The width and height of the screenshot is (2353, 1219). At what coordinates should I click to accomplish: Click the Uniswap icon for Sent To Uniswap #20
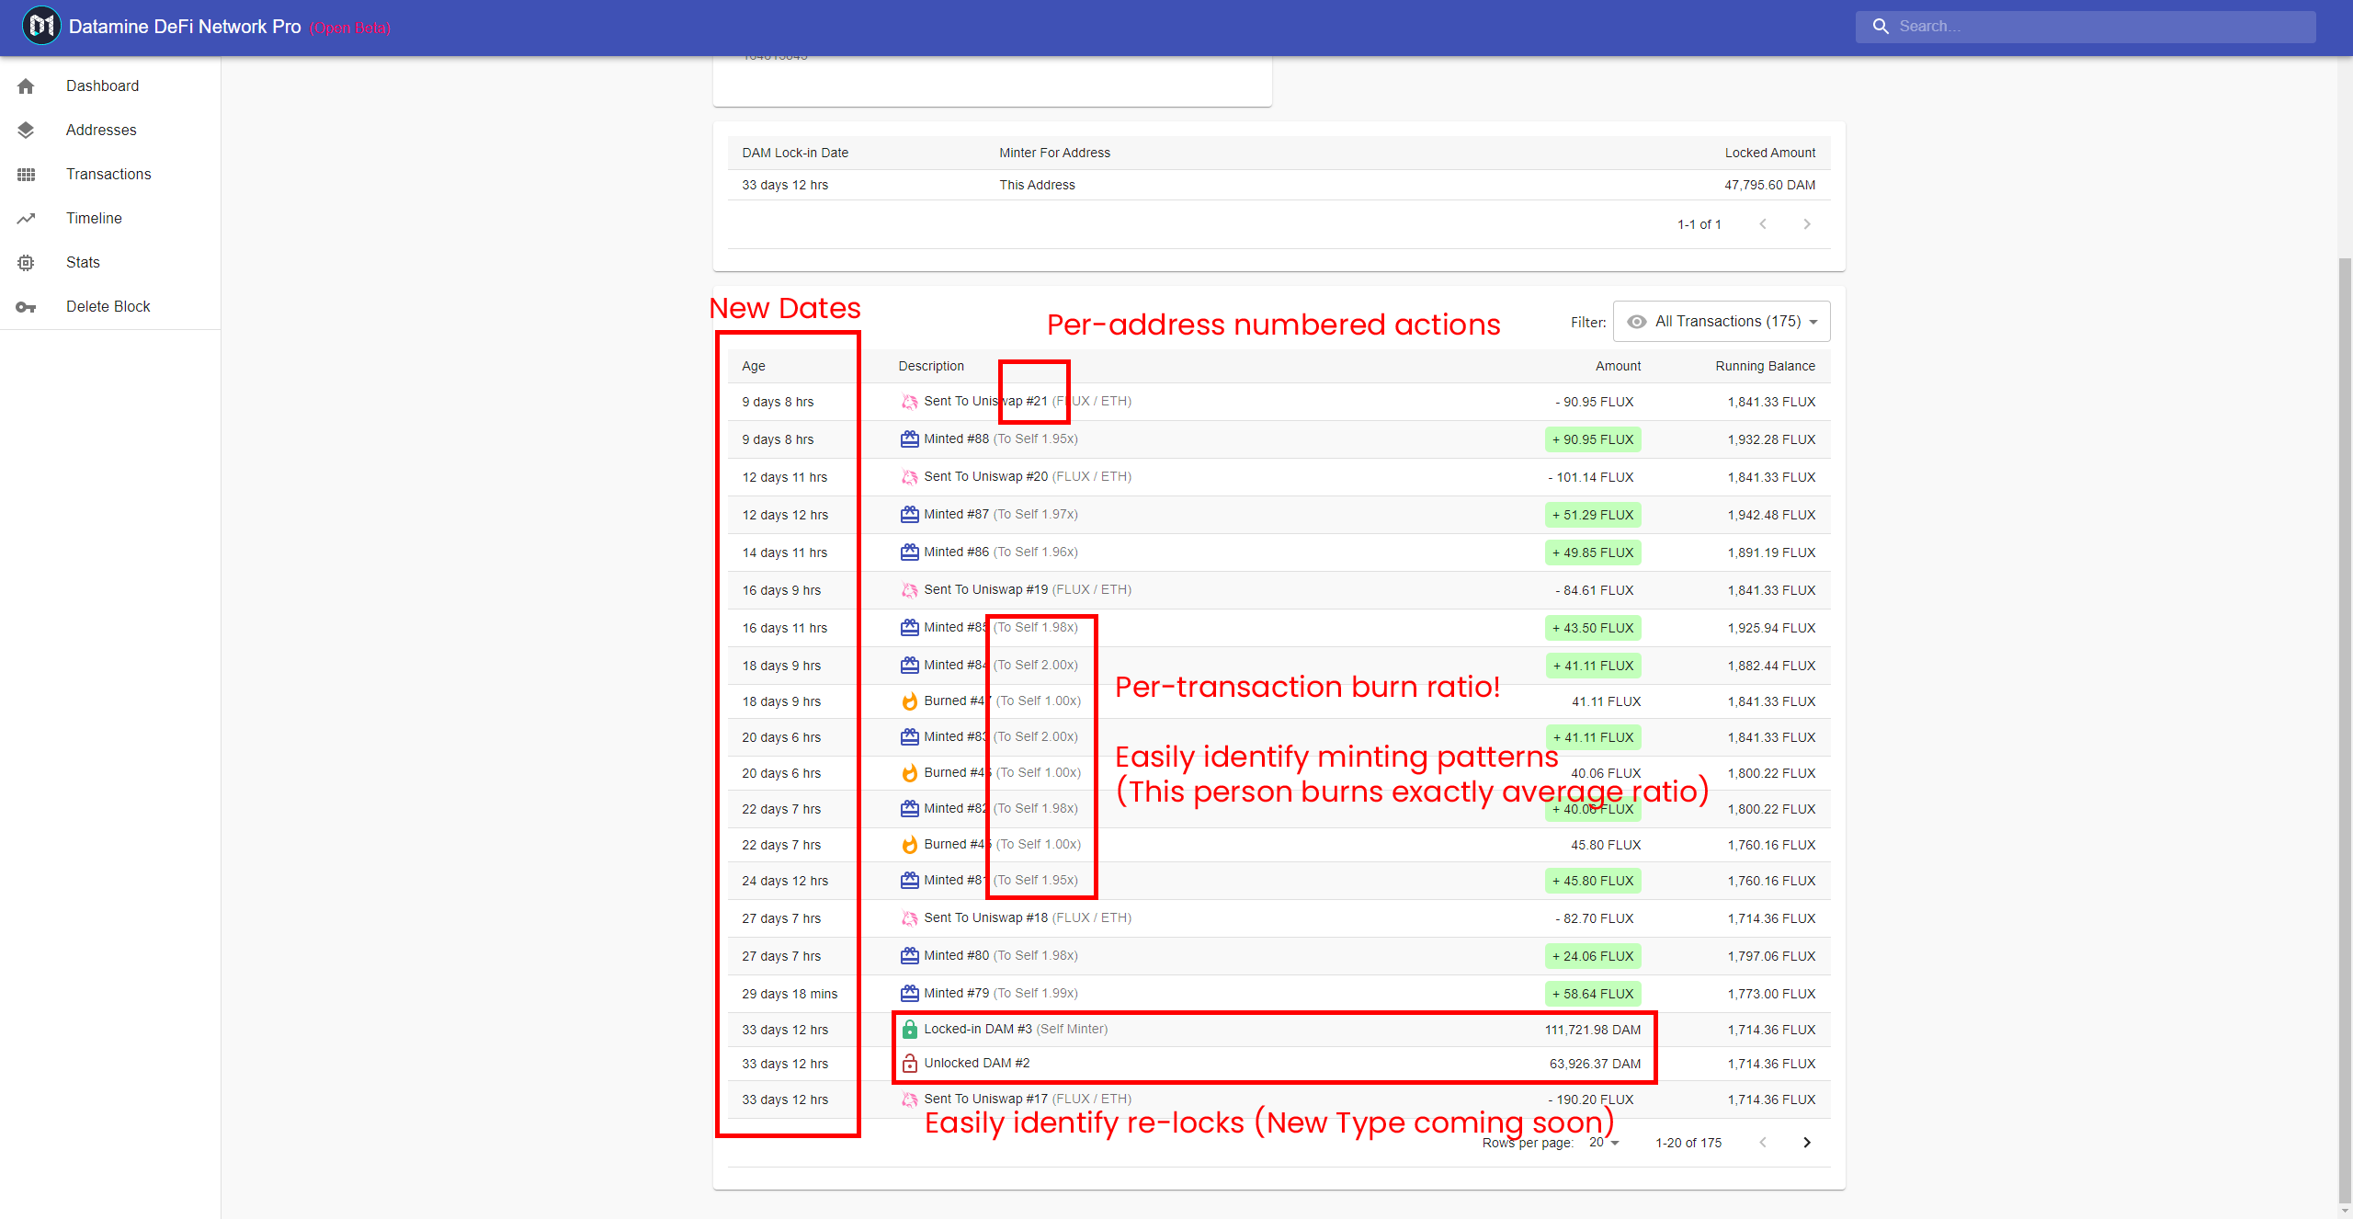909,477
